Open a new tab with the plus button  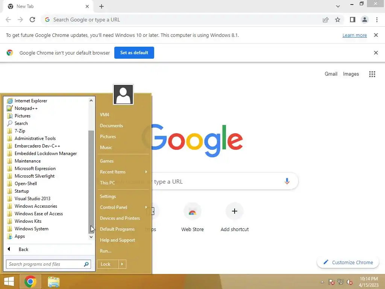[x=102, y=6]
